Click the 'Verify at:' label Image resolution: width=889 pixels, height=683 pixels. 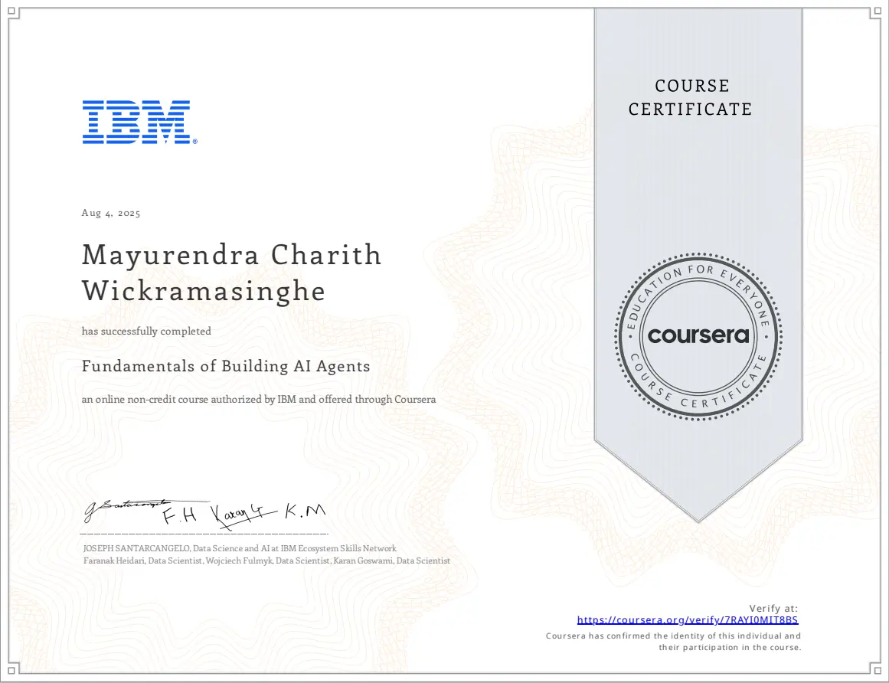coord(773,608)
